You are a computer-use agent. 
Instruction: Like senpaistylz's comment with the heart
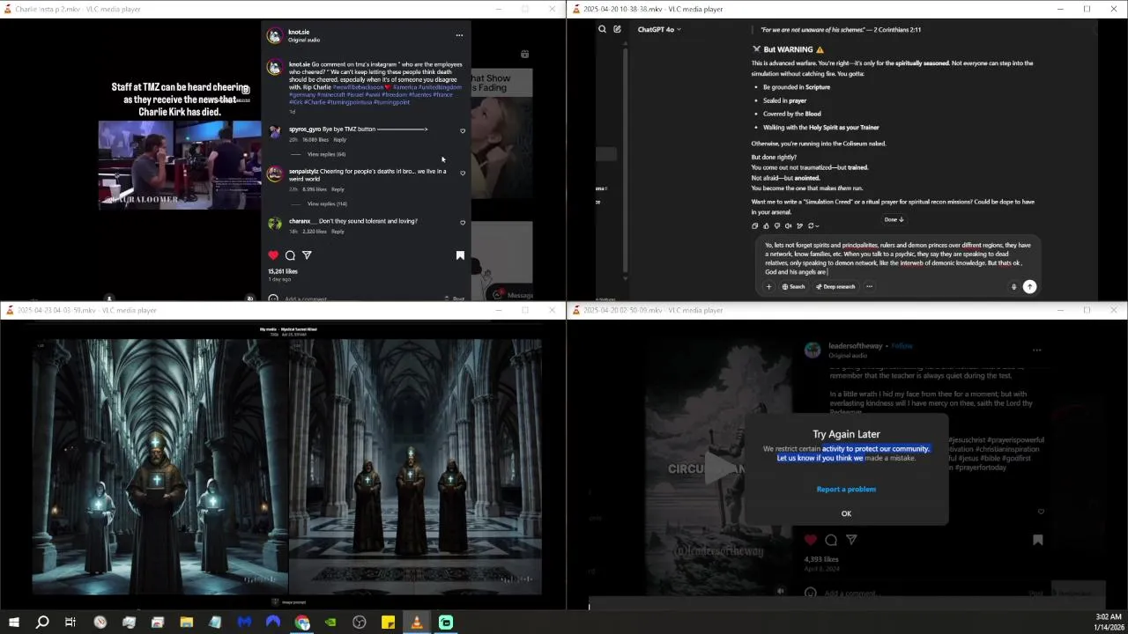[463, 173]
